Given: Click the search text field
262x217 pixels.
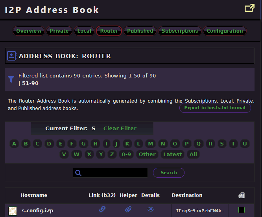Looking at the screenshot, I should pos(110,173).
